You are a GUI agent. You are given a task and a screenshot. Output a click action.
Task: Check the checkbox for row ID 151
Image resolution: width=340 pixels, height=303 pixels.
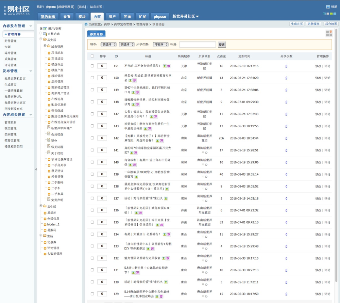[93, 66]
